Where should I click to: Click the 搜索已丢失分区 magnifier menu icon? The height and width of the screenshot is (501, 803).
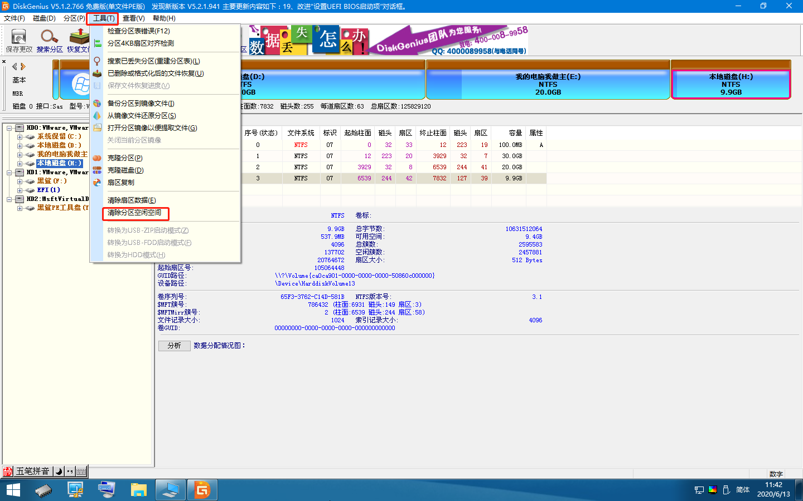[98, 61]
